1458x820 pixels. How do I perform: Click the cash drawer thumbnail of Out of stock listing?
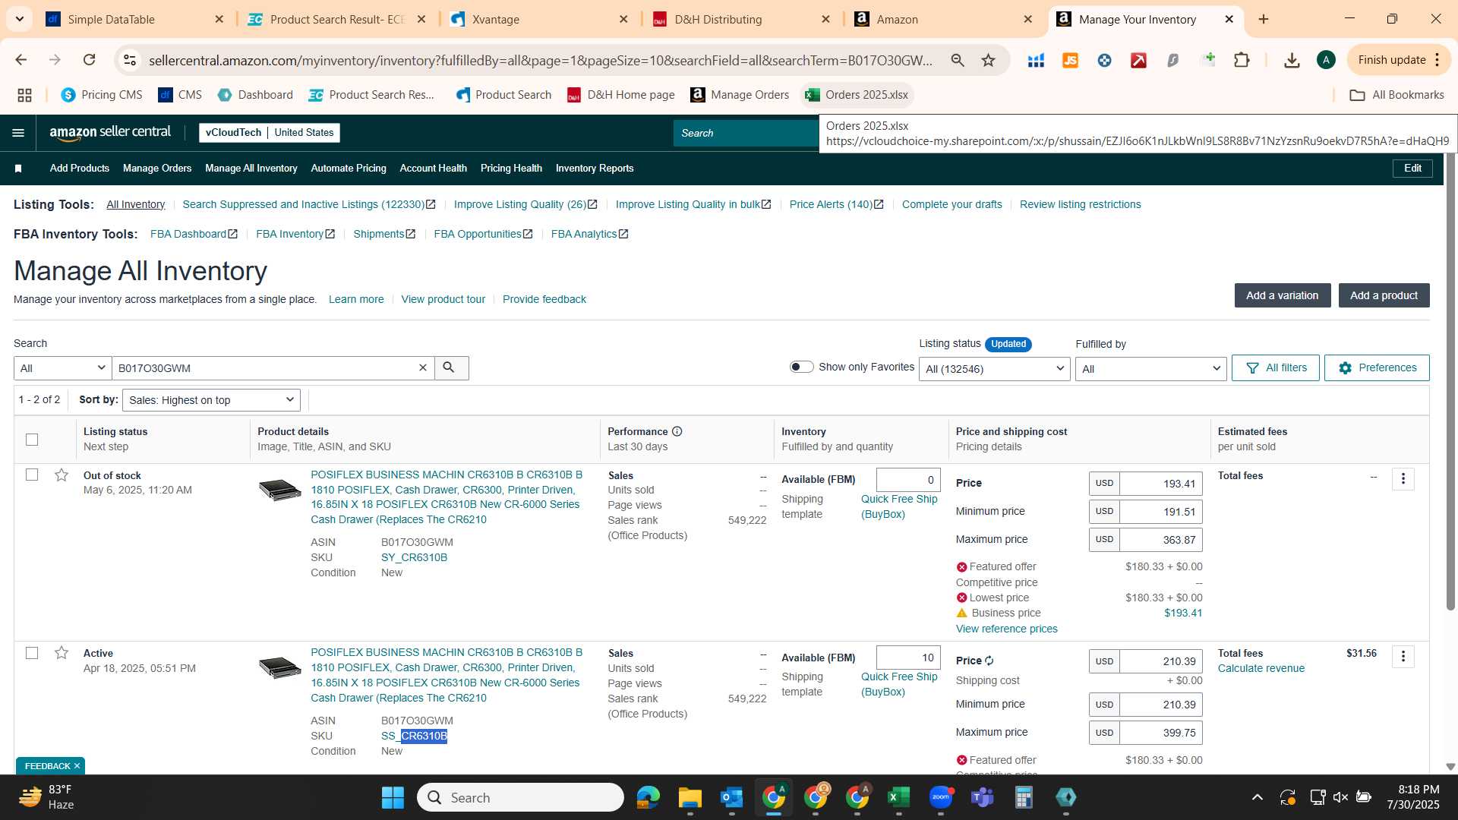(x=280, y=490)
